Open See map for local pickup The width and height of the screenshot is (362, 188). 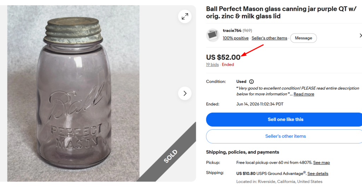point(321,163)
